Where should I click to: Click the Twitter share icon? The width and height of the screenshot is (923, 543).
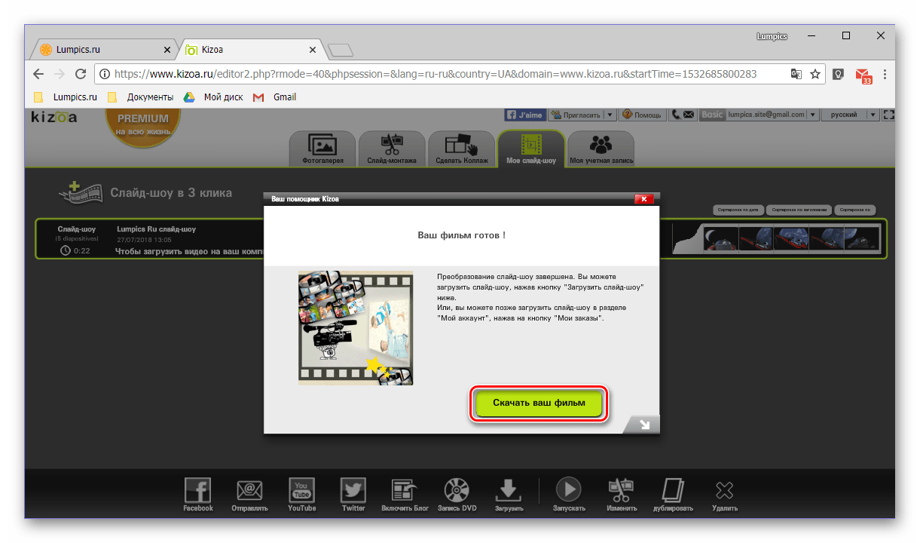(353, 491)
